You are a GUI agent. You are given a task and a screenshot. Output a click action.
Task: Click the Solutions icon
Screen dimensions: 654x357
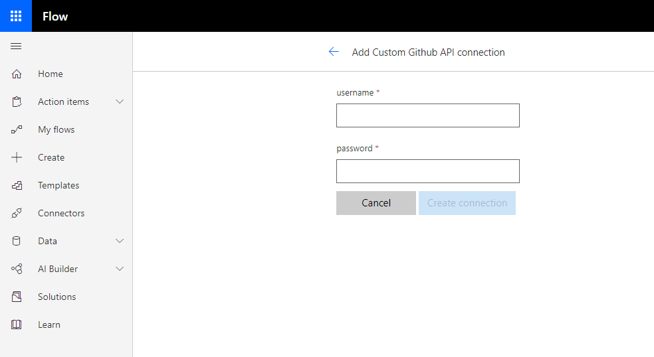[x=16, y=297]
